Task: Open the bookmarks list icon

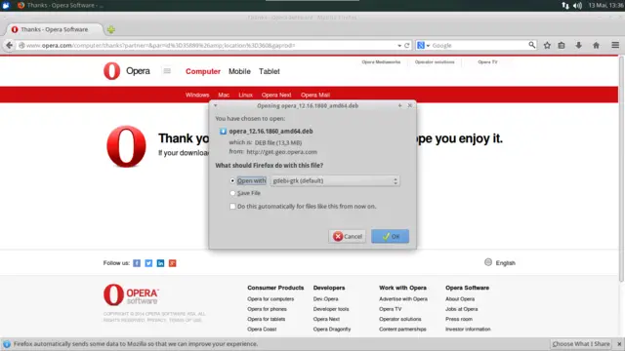Action: pos(562,46)
